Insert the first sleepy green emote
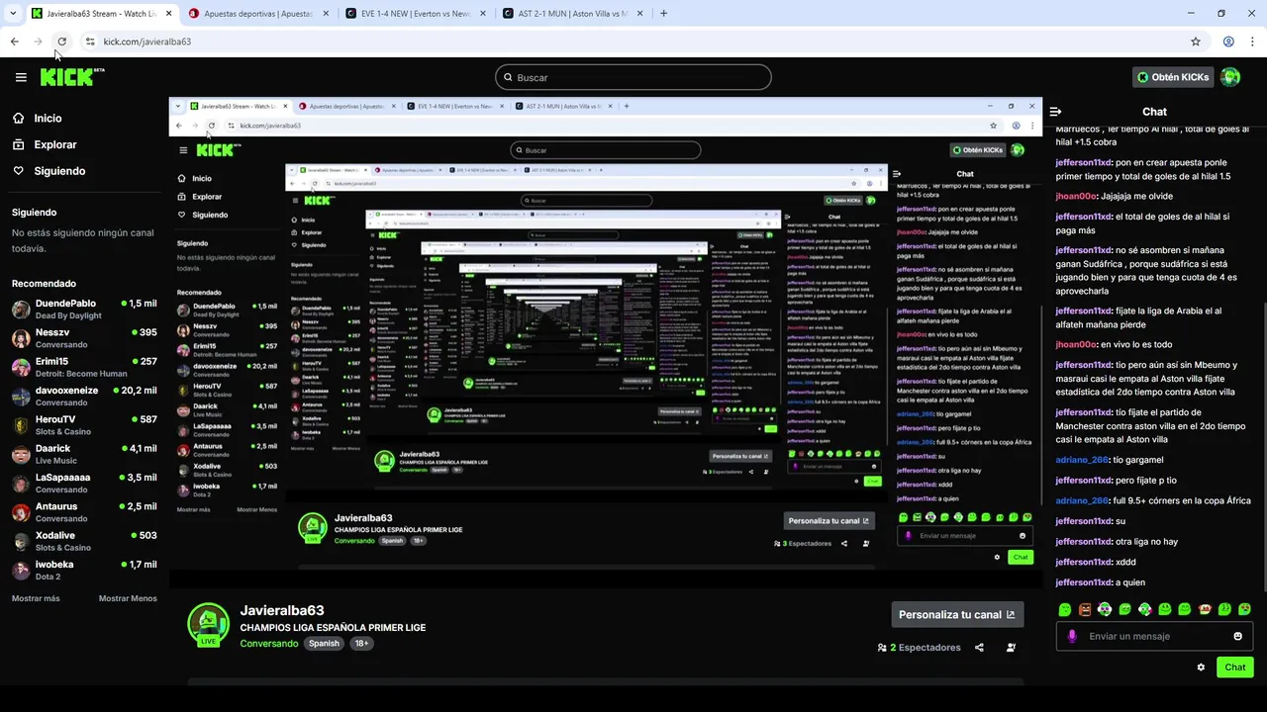1267x712 pixels. [x=1065, y=609]
